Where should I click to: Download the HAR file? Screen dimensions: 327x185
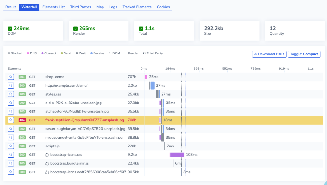tap(269, 54)
